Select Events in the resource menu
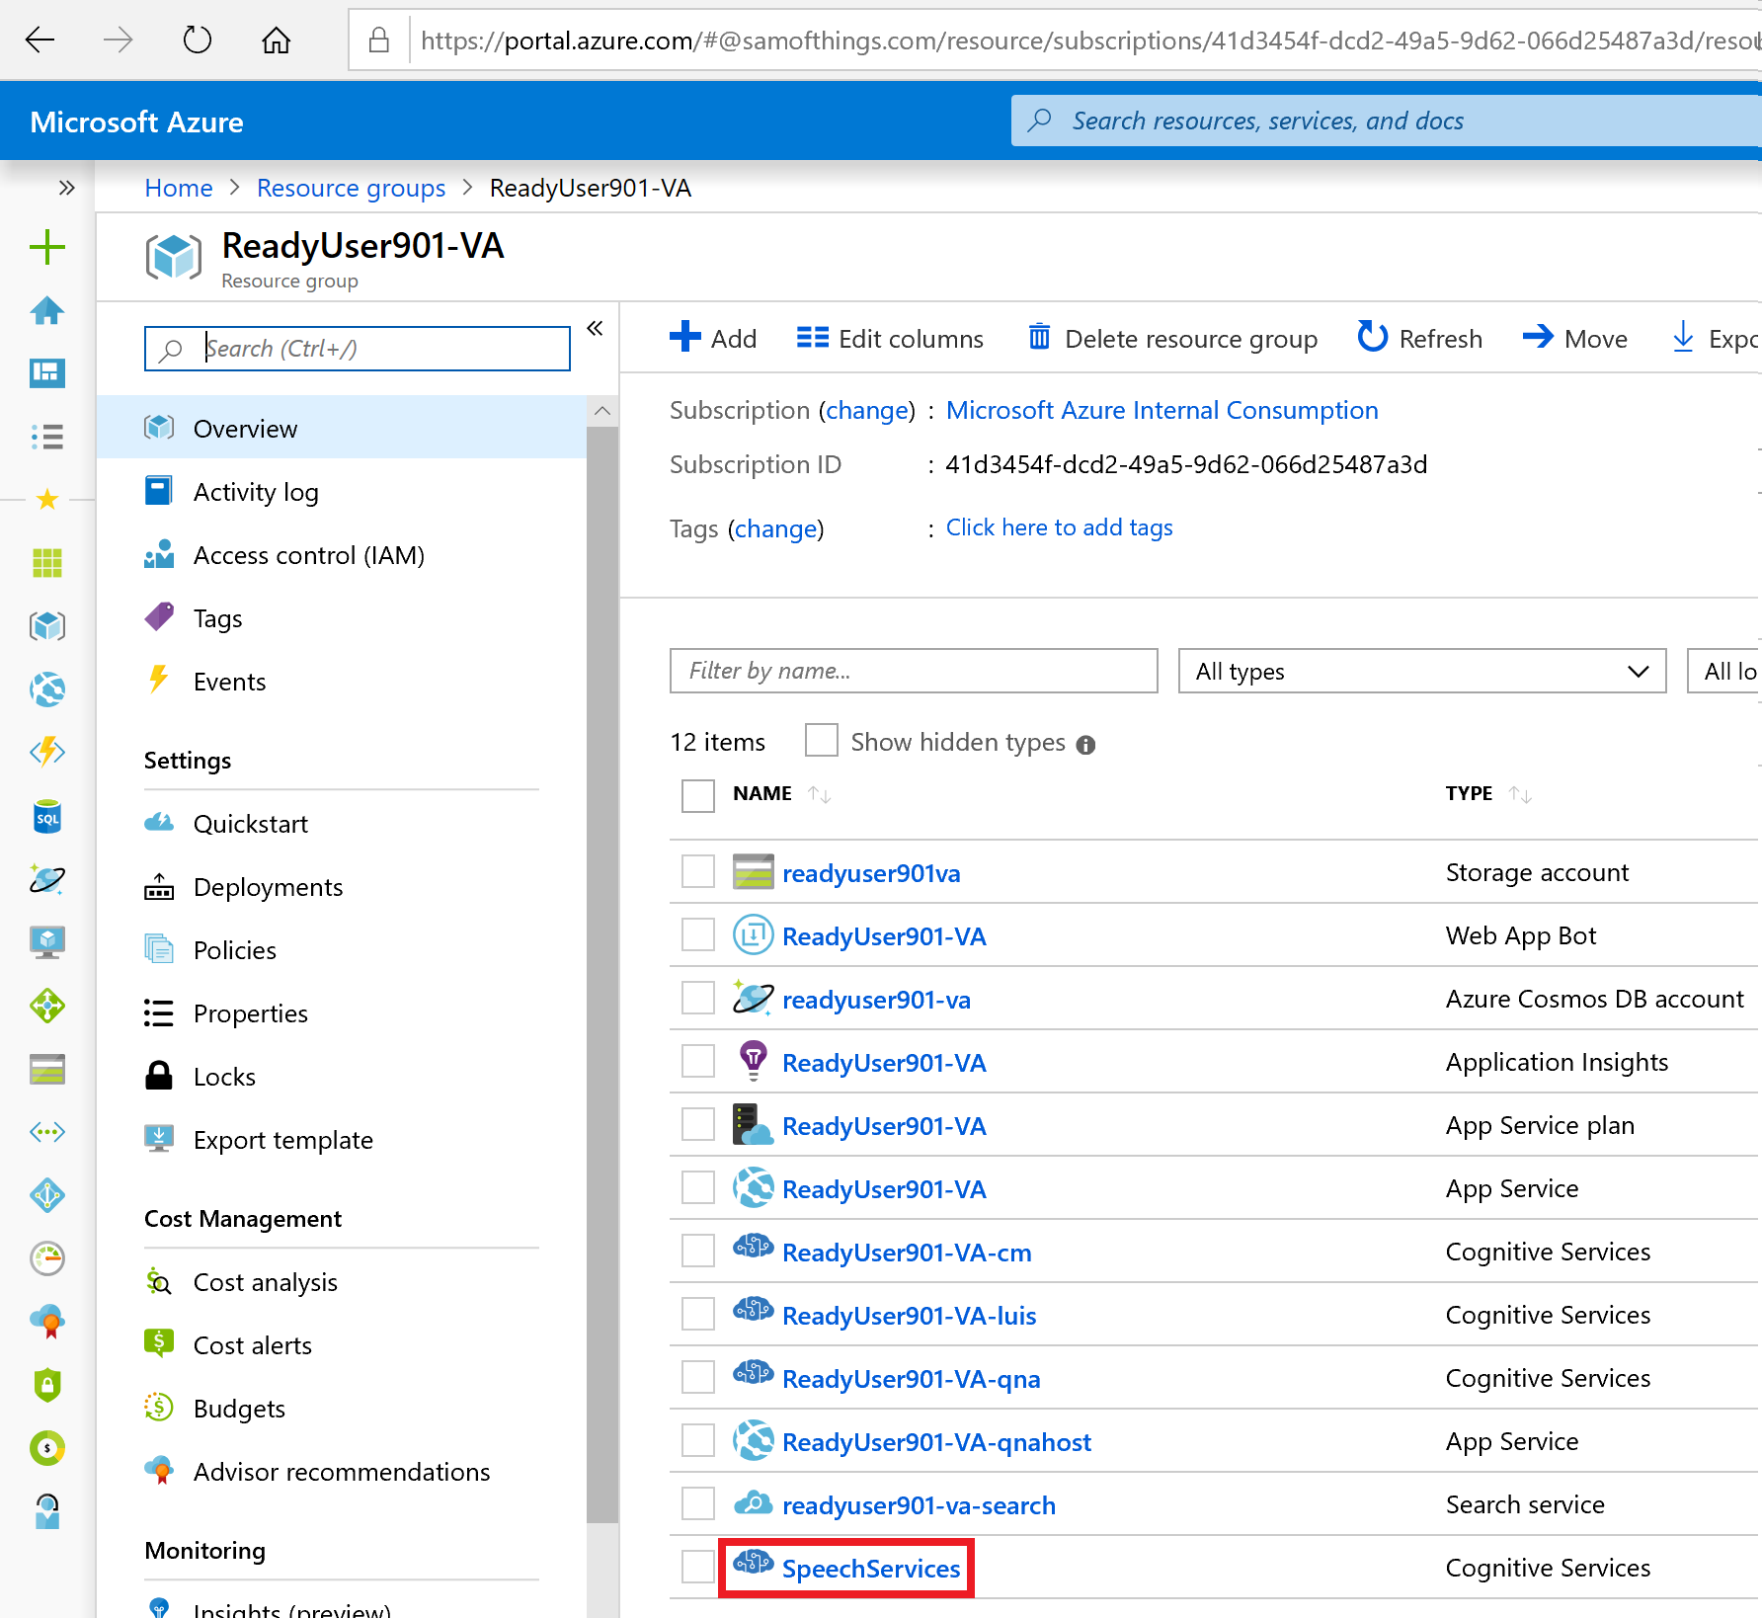This screenshot has width=1762, height=1618. (x=342, y=681)
